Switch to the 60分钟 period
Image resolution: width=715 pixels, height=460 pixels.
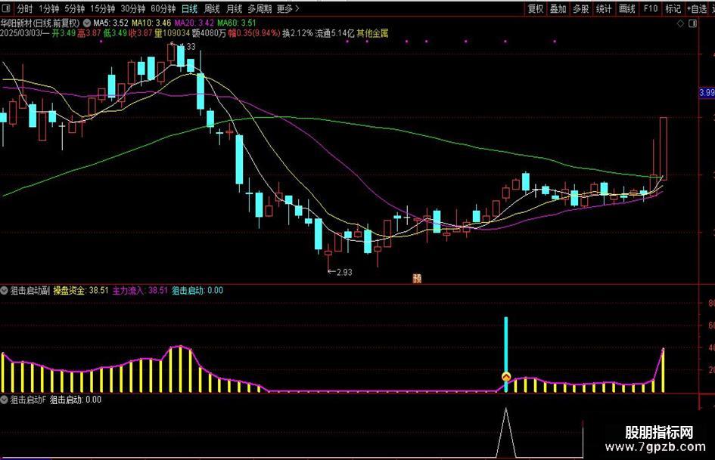click(163, 8)
